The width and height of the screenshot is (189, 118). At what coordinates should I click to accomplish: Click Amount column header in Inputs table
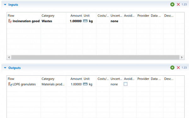(76, 16)
